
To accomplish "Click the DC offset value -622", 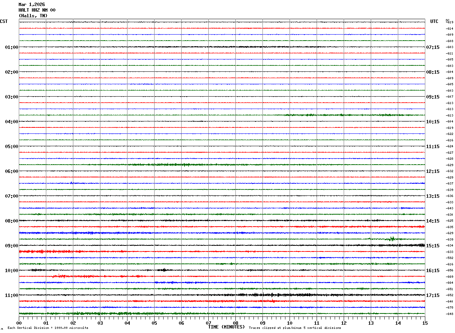I will point(449,134).
